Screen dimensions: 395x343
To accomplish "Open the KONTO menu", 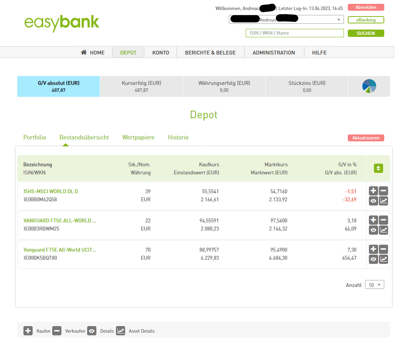I will click(x=161, y=52).
